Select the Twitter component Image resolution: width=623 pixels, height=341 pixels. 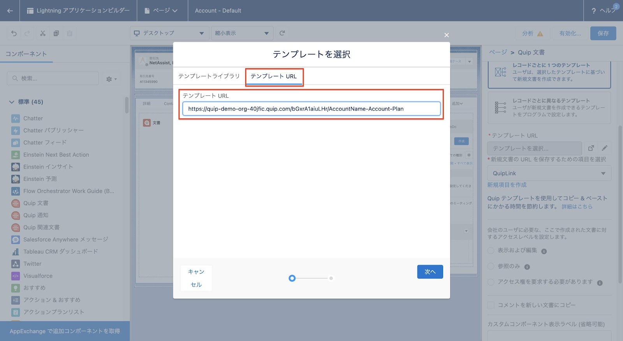pos(26,264)
